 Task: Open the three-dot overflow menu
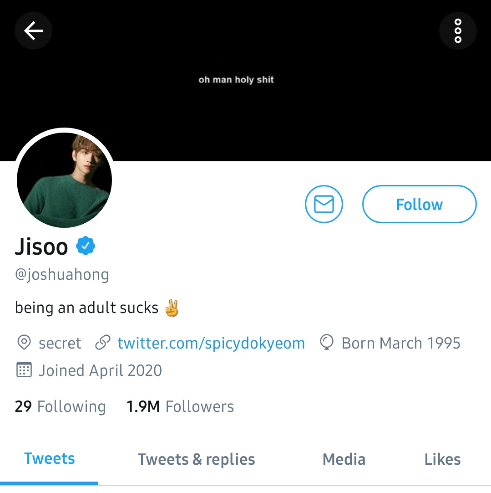point(458,31)
